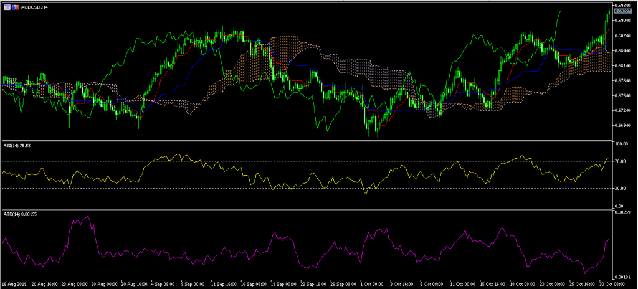Click time axis label 20 Aug 16:00
The width and height of the screenshot is (638, 289).
(44, 284)
